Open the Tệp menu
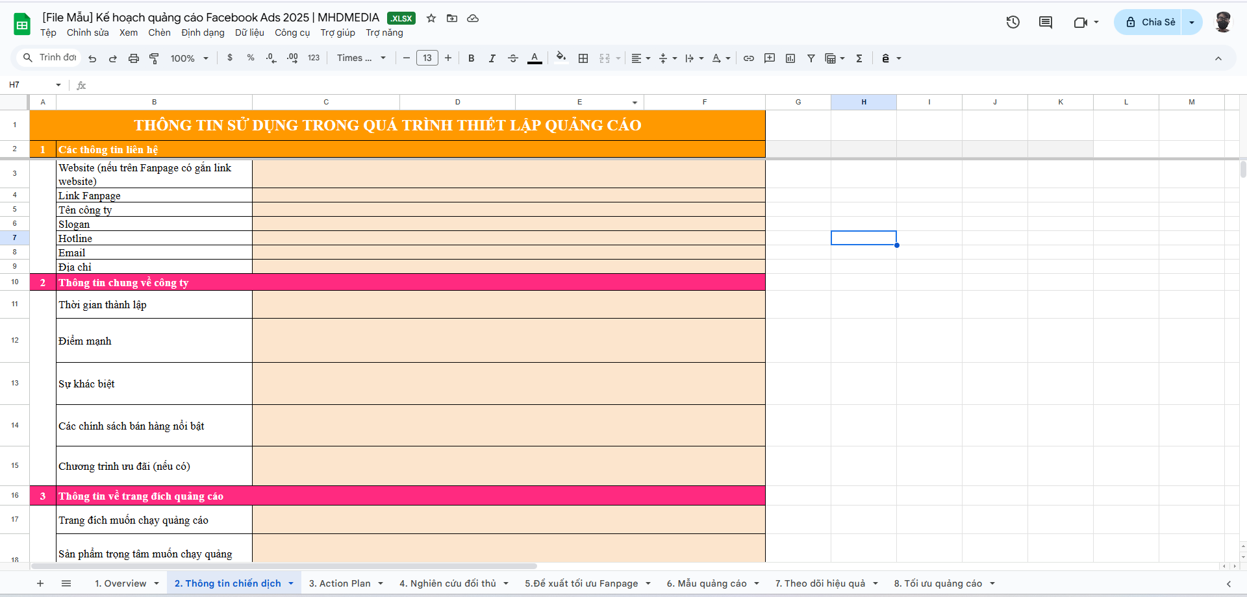The image size is (1247, 597). [x=48, y=32]
